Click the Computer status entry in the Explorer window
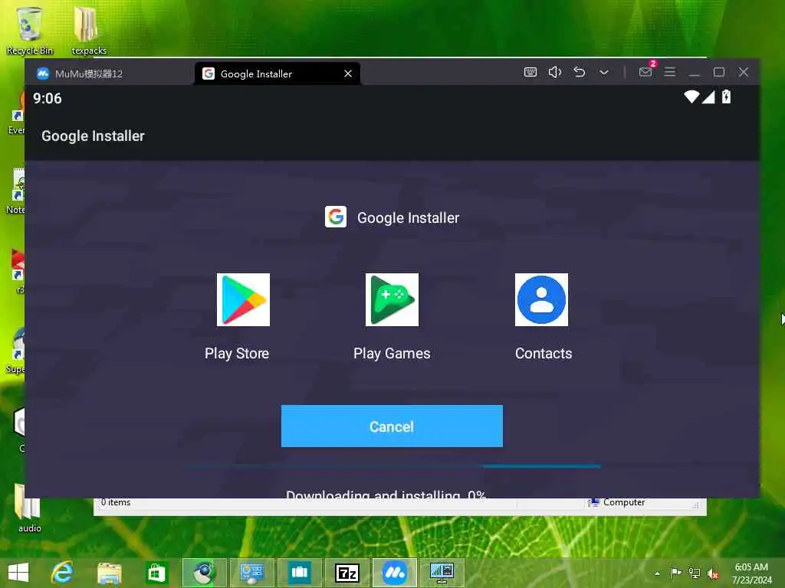The height and width of the screenshot is (588, 785). tap(617, 502)
